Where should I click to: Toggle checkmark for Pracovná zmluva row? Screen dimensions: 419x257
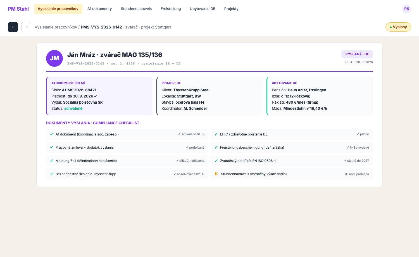click(52, 147)
